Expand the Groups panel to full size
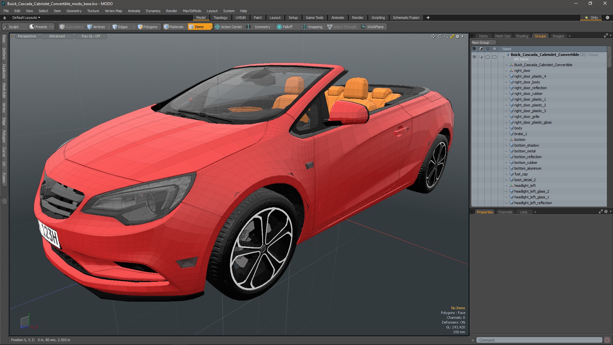The image size is (613, 345). [x=606, y=36]
